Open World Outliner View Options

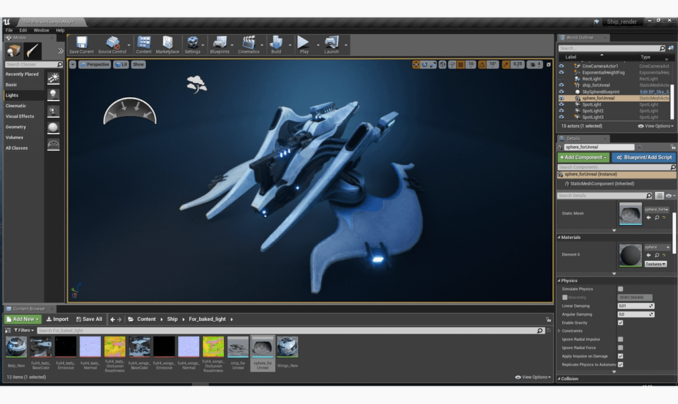point(655,126)
